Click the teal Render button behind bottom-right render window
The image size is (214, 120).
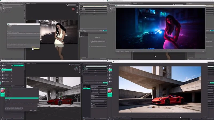212,83
